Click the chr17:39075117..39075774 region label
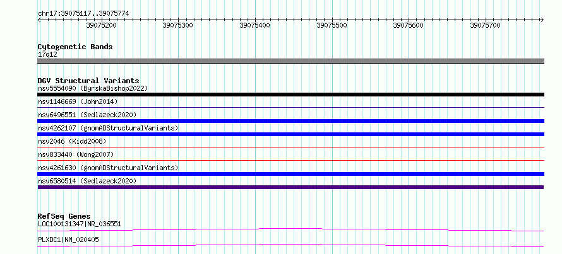Screen dimensions: 562x254 tap(83, 14)
